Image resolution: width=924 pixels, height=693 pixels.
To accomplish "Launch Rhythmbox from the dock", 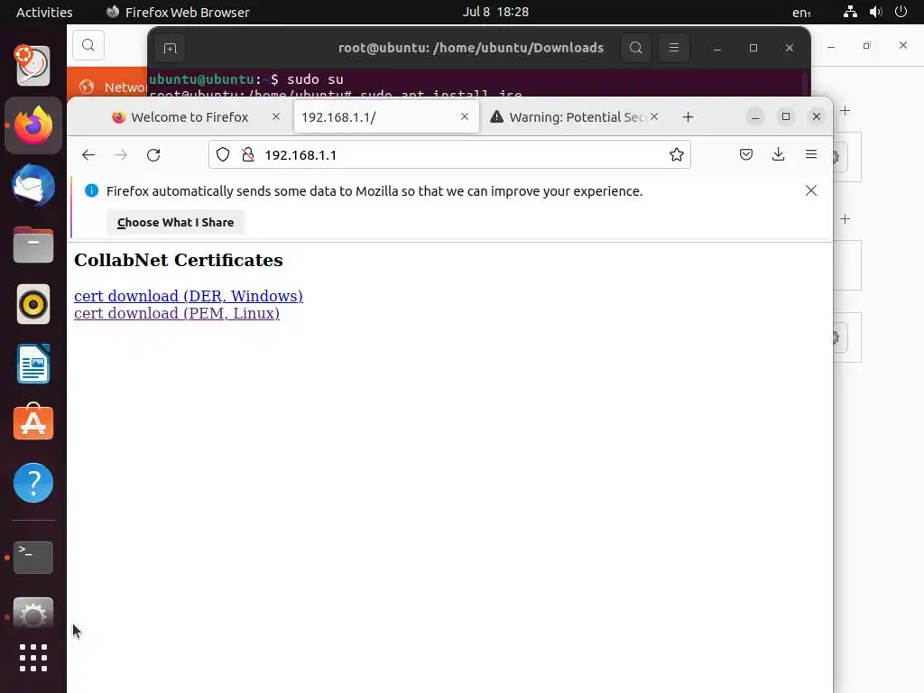I will tap(33, 304).
